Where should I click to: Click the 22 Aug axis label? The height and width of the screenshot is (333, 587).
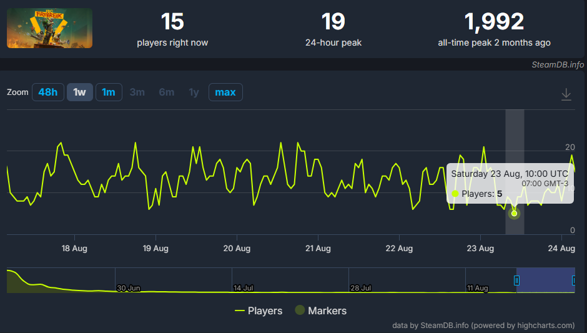[400, 249]
